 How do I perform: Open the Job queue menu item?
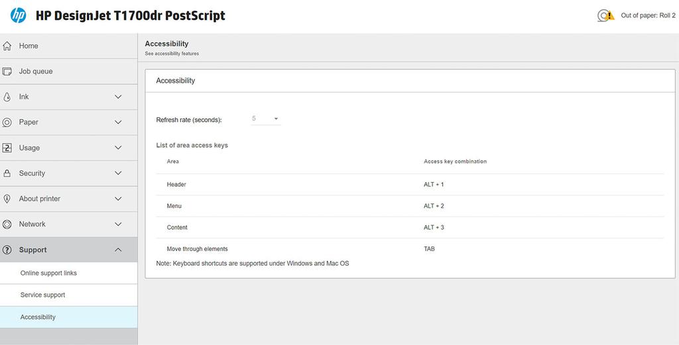[x=68, y=72]
